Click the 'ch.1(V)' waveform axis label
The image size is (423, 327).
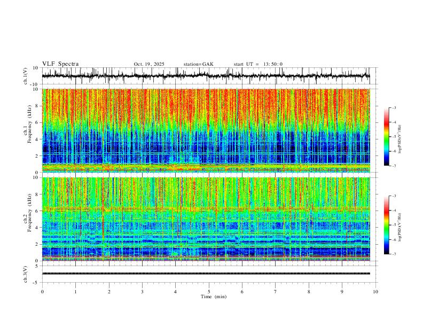26,76
